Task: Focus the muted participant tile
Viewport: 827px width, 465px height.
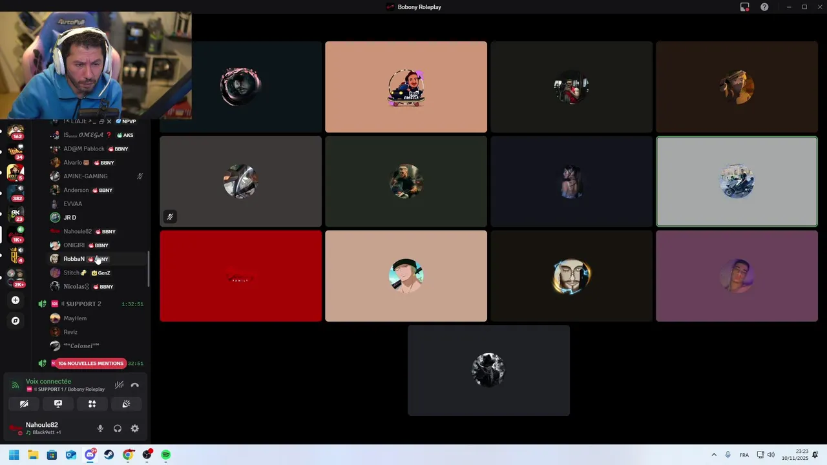Action: coord(240,181)
